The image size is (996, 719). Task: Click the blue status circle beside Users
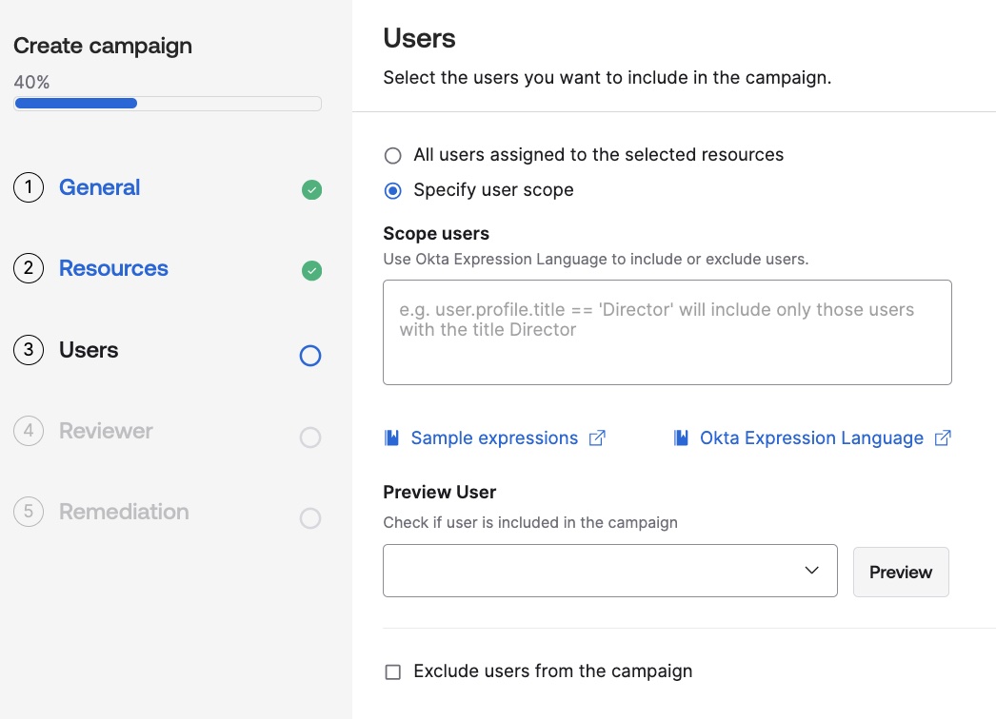coord(310,356)
